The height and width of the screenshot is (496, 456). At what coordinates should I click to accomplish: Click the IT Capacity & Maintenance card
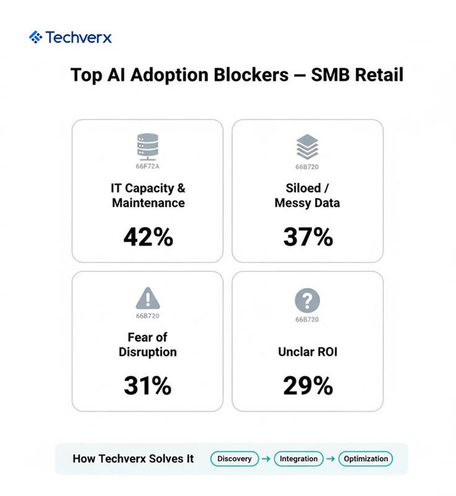(x=147, y=190)
